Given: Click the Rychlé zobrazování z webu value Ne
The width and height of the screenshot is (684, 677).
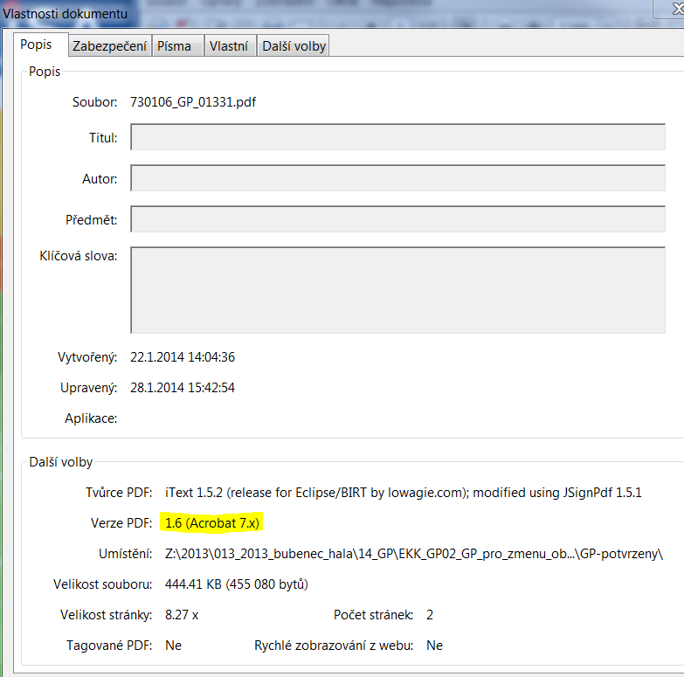Looking at the screenshot, I should [x=434, y=646].
